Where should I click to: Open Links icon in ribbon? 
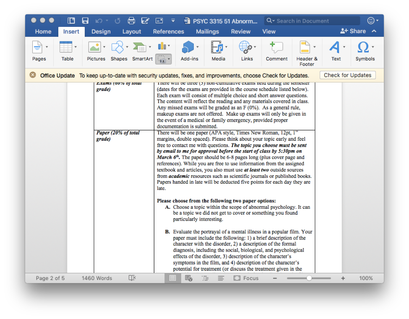[245, 47]
